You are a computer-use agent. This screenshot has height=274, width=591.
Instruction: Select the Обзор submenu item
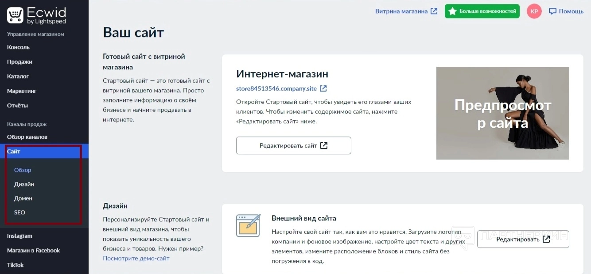tap(23, 170)
